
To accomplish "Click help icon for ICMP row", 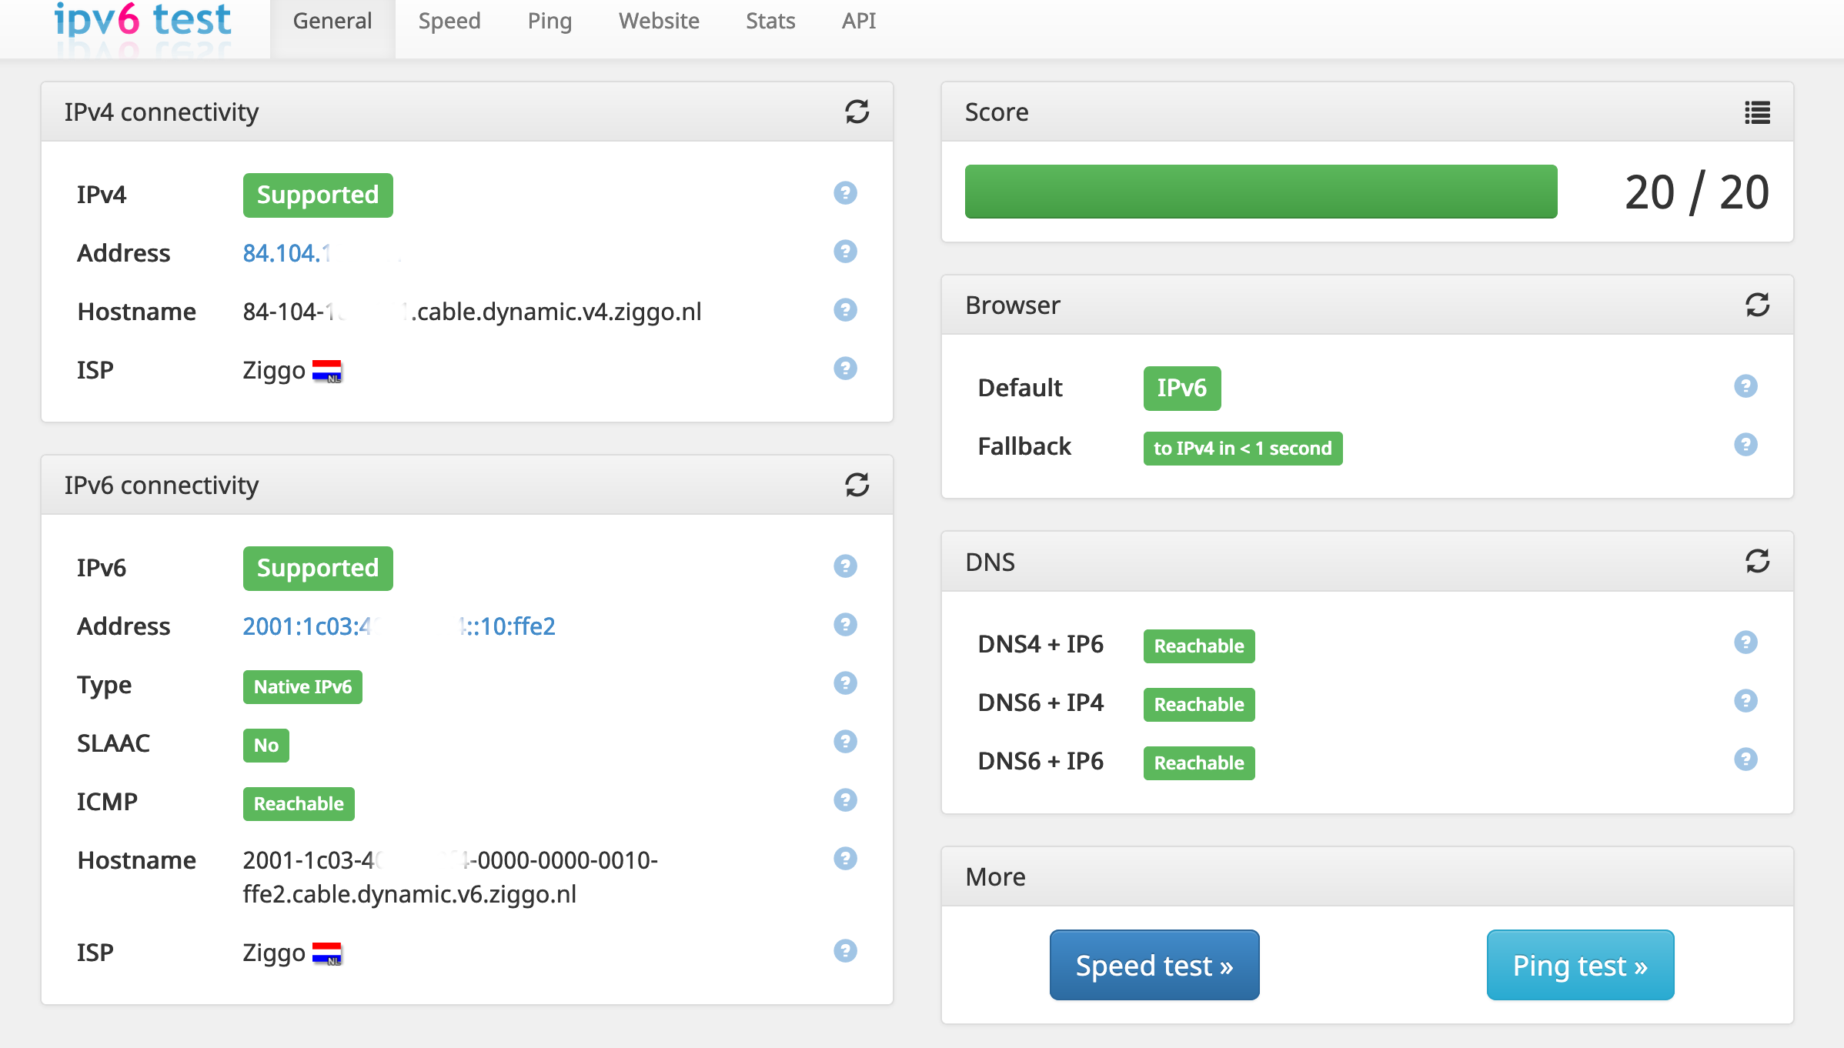I will 845,800.
